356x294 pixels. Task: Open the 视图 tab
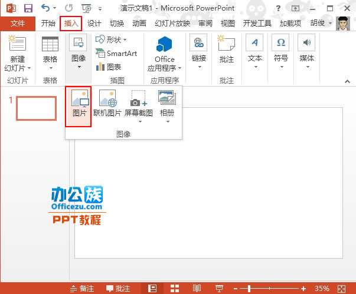click(x=227, y=23)
